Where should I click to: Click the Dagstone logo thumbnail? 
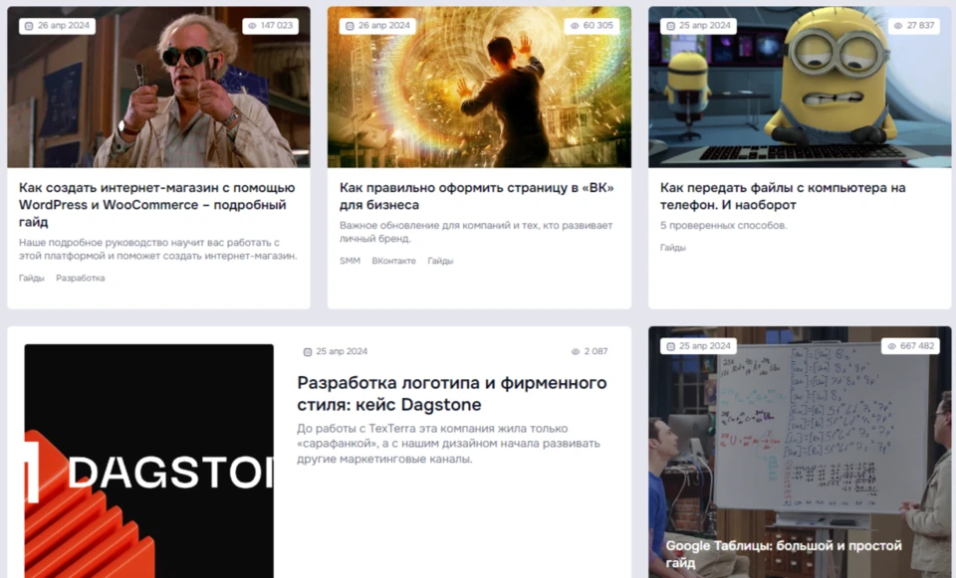[148, 461]
